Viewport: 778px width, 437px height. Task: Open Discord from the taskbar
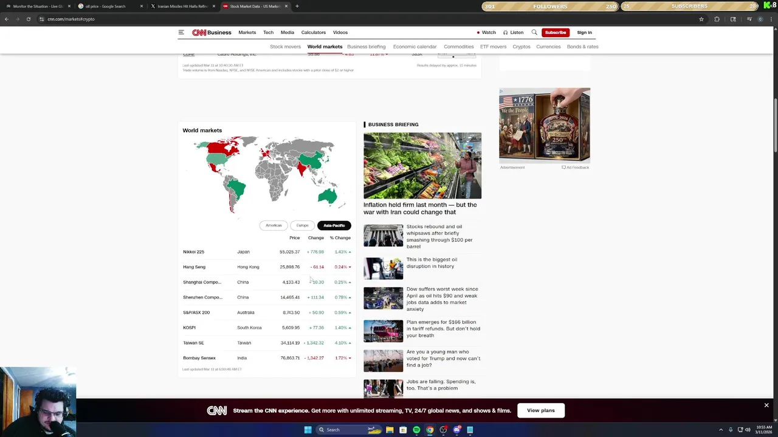coord(456,430)
